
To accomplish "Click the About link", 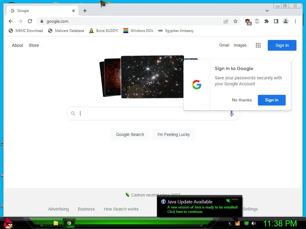I will 17,45.
